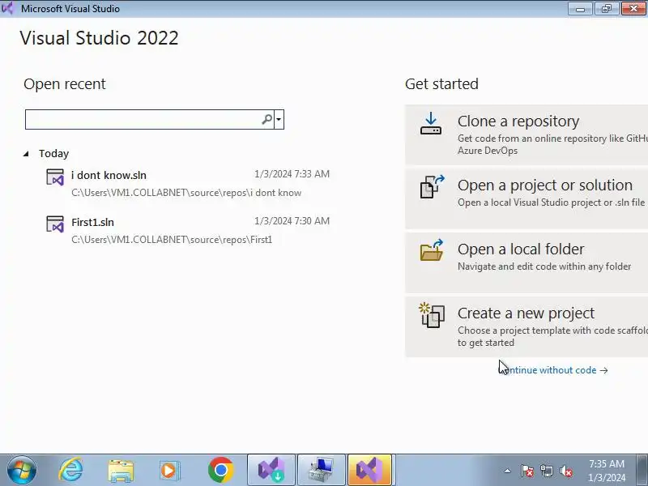Click the network status tray icon
Image resolution: width=648 pixels, height=486 pixels.
pyautogui.click(x=546, y=471)
